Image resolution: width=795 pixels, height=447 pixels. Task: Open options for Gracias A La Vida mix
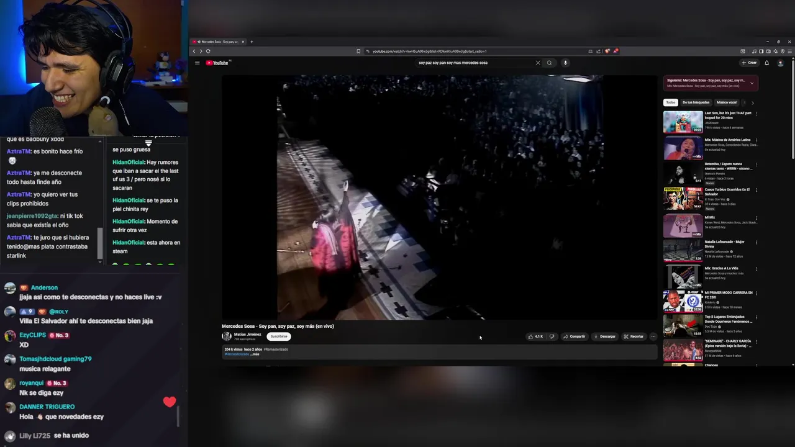tap(756, 269)
